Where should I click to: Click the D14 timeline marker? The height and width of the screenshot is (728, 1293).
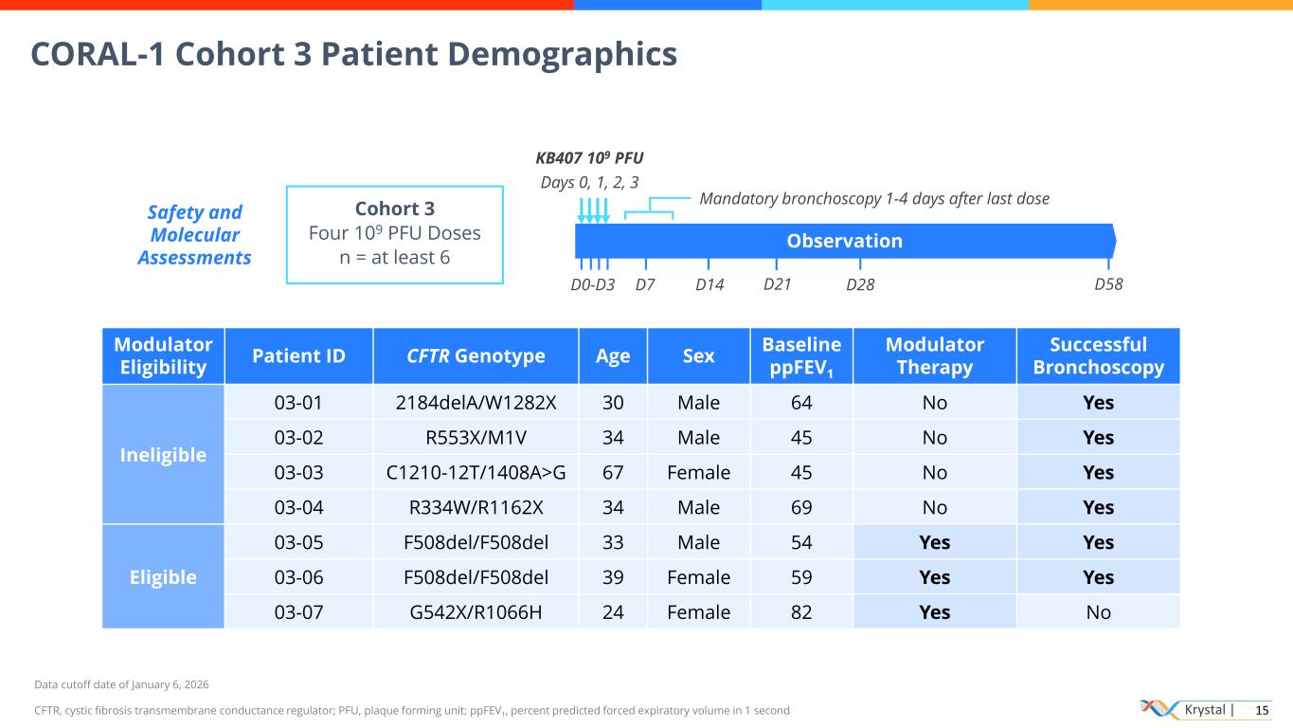pyautogui.click(x=709, y=283)
